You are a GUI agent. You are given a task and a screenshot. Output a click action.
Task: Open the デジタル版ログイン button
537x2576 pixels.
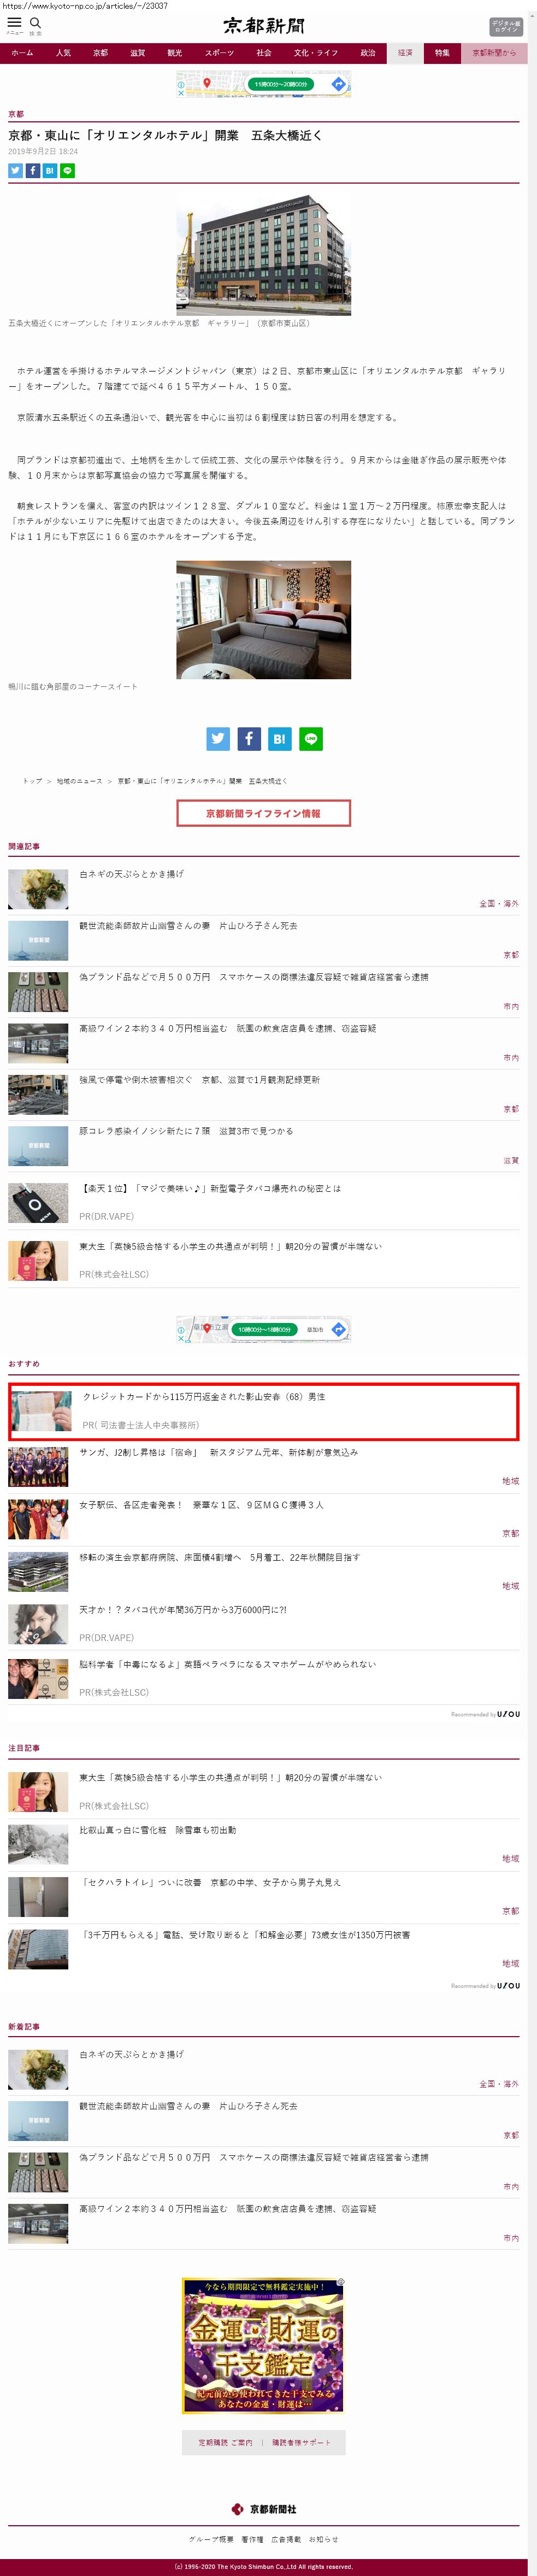505,27
